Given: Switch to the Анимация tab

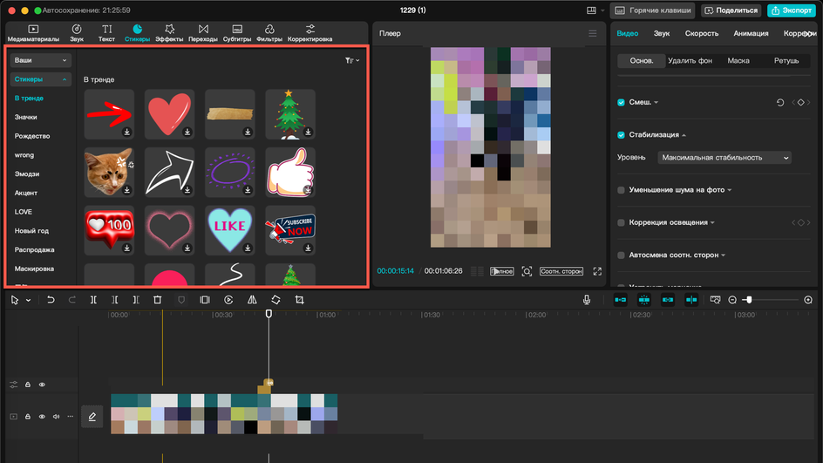Looking at the screenshot, I should (x=752, y=33).
